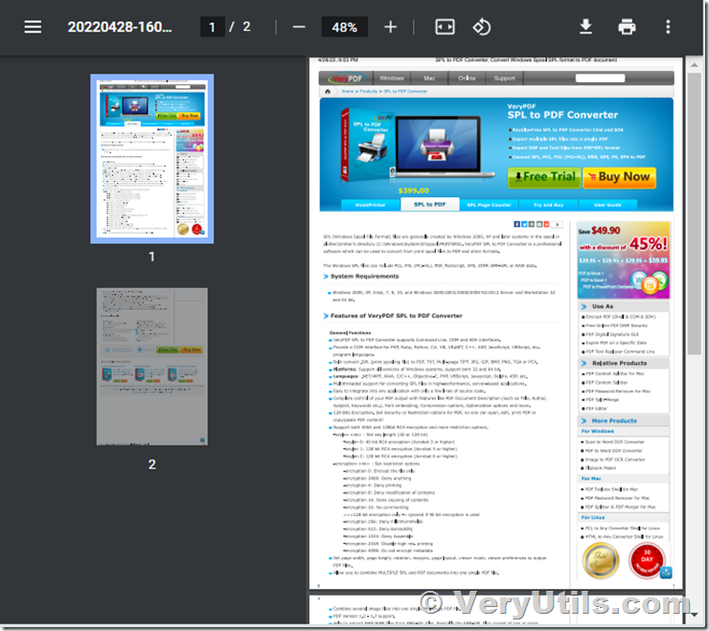The image size is (709, 631).
Task: Click the gold seal badge
Action: coord(601,560)
